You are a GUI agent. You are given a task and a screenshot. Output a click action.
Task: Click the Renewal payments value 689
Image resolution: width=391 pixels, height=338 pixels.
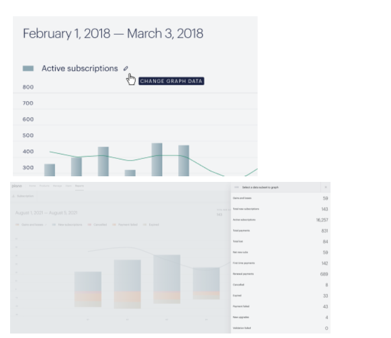point(324,274)
